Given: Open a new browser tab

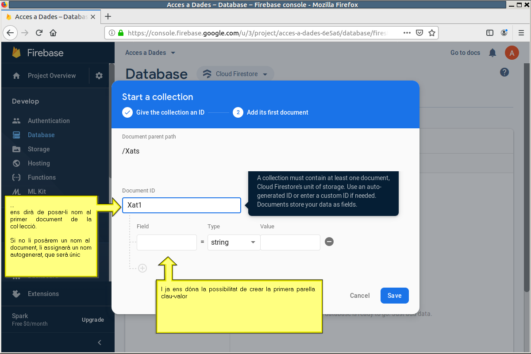Looking at the screenshot, I should click(x=108, y=16).
